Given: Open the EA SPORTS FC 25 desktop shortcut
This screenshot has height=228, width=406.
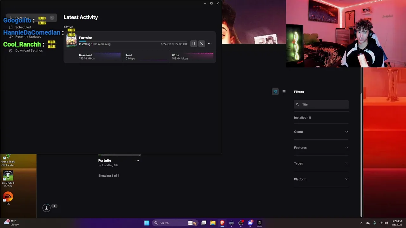Looking at the screenshot, I should (8, 179).
